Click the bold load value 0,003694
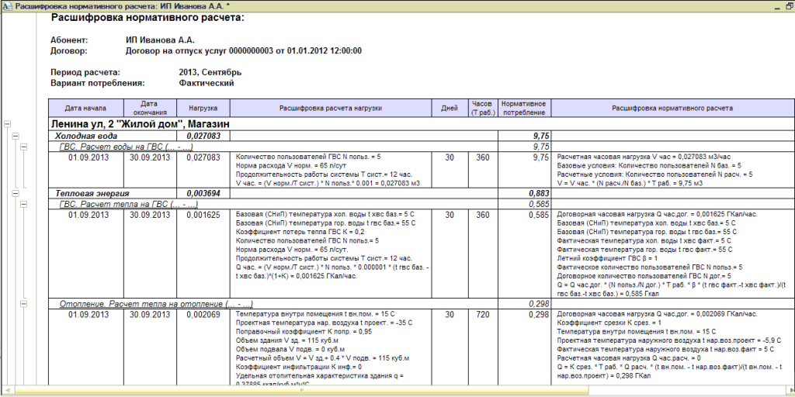This screenshot has width=795, height=397. (x=203, y=193)
